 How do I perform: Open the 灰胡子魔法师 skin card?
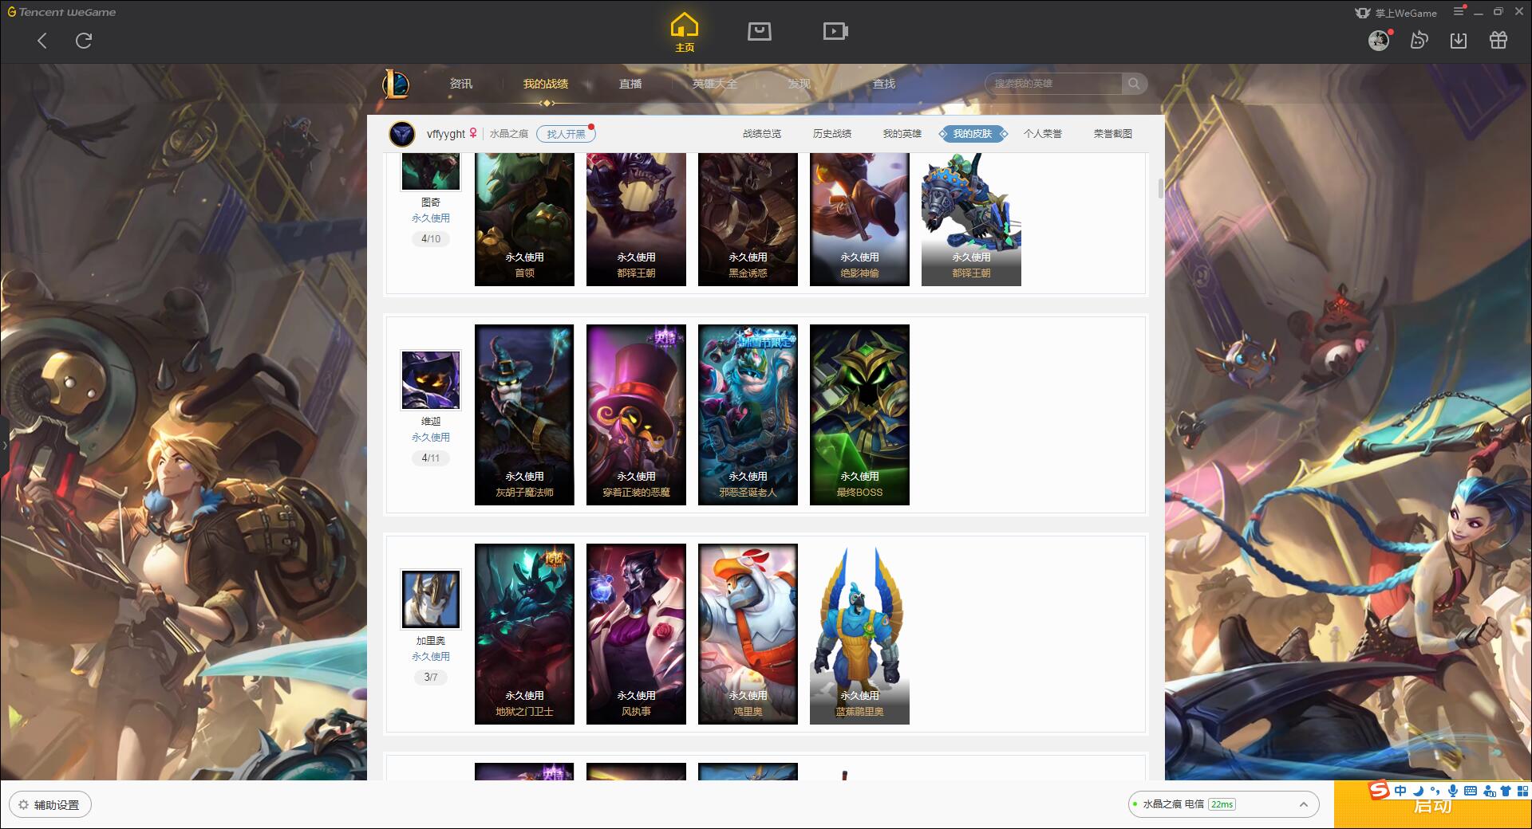click(524, 414)
